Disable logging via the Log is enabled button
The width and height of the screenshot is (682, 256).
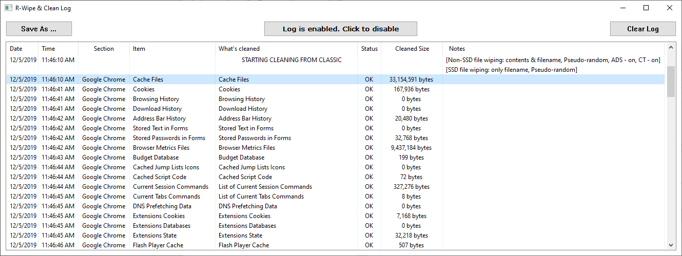pos(341,29)
